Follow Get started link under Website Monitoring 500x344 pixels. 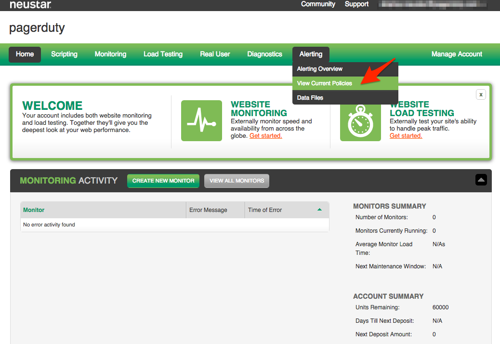pos(265,136)
